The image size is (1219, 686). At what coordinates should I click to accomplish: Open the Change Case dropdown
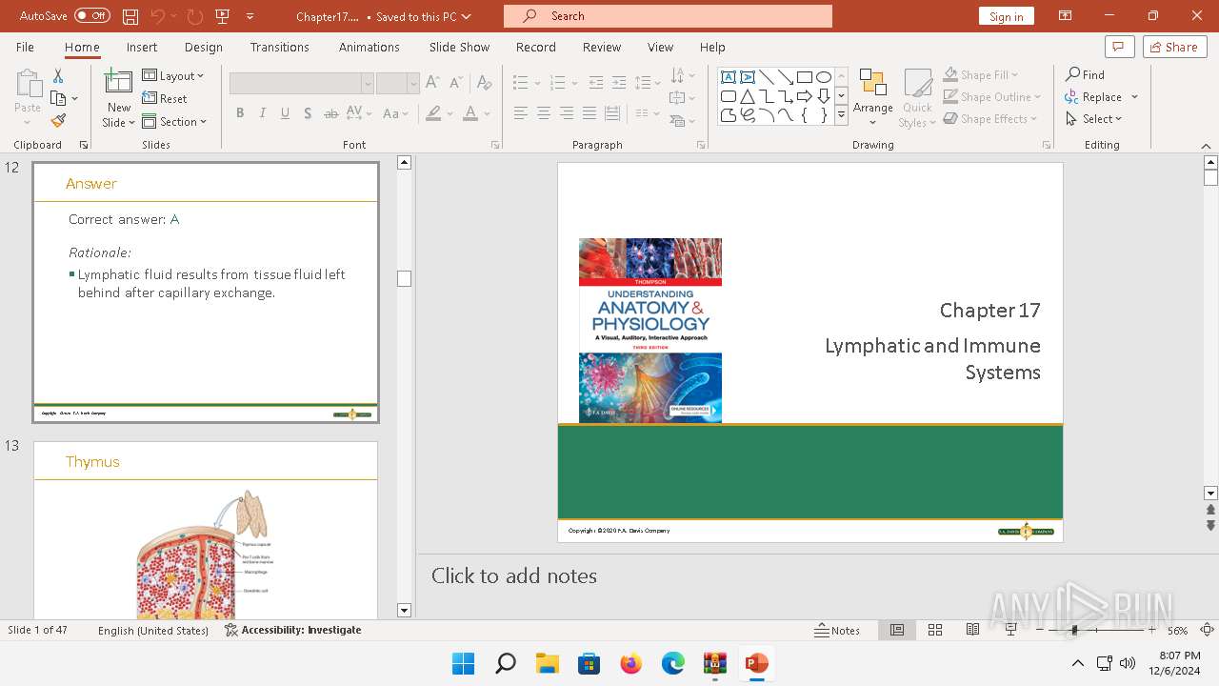[395, 113]
